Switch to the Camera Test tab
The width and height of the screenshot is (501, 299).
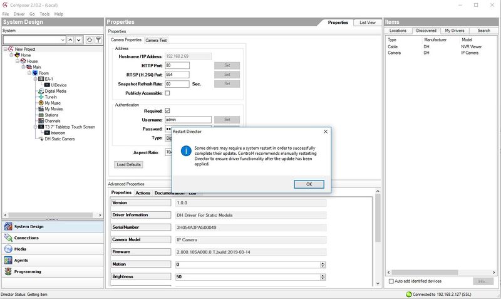pos(156,40)
